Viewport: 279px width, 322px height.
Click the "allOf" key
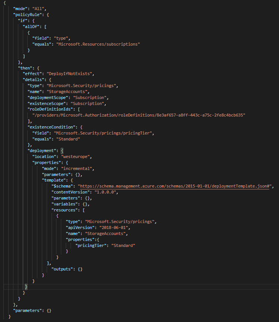tap(32, 27)
